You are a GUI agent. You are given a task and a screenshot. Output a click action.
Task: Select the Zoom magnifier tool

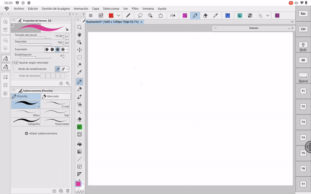click(x=79, y=27)
